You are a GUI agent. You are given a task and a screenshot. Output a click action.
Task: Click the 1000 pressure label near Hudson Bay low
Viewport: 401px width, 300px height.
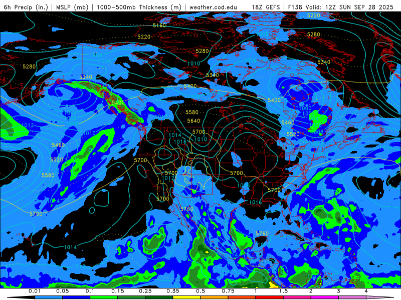click(x=305, y=108)
